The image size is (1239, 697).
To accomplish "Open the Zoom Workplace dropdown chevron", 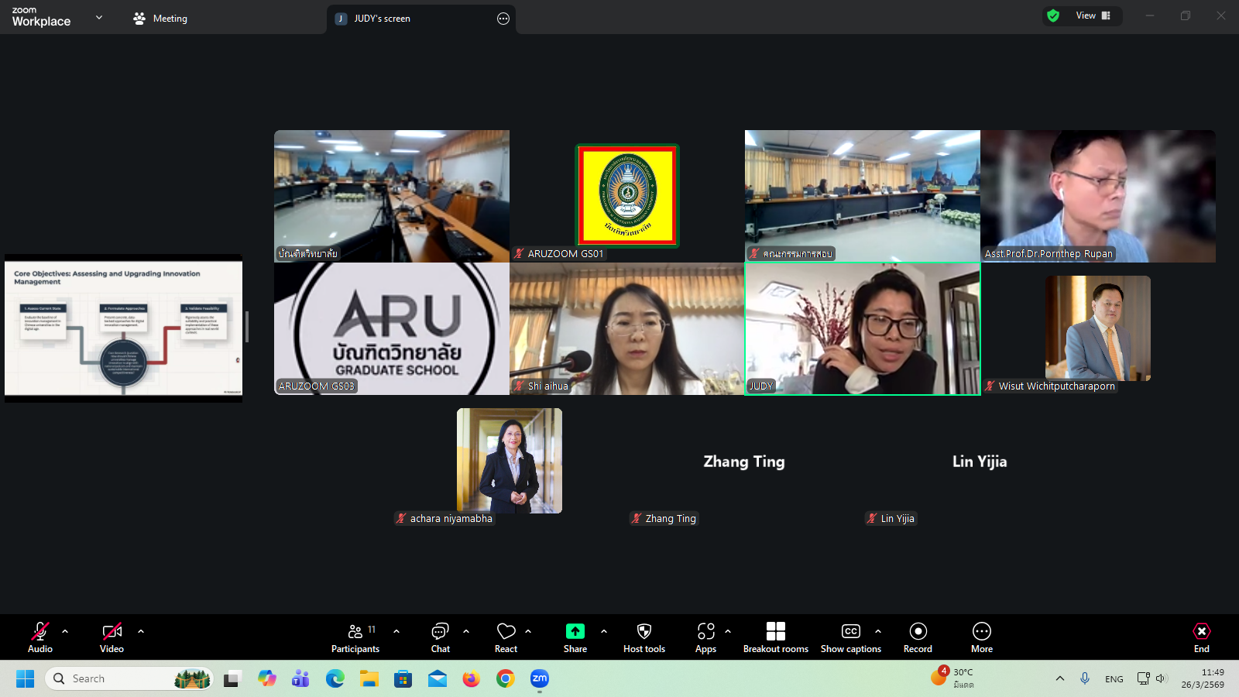I will [x=99, y=17].
